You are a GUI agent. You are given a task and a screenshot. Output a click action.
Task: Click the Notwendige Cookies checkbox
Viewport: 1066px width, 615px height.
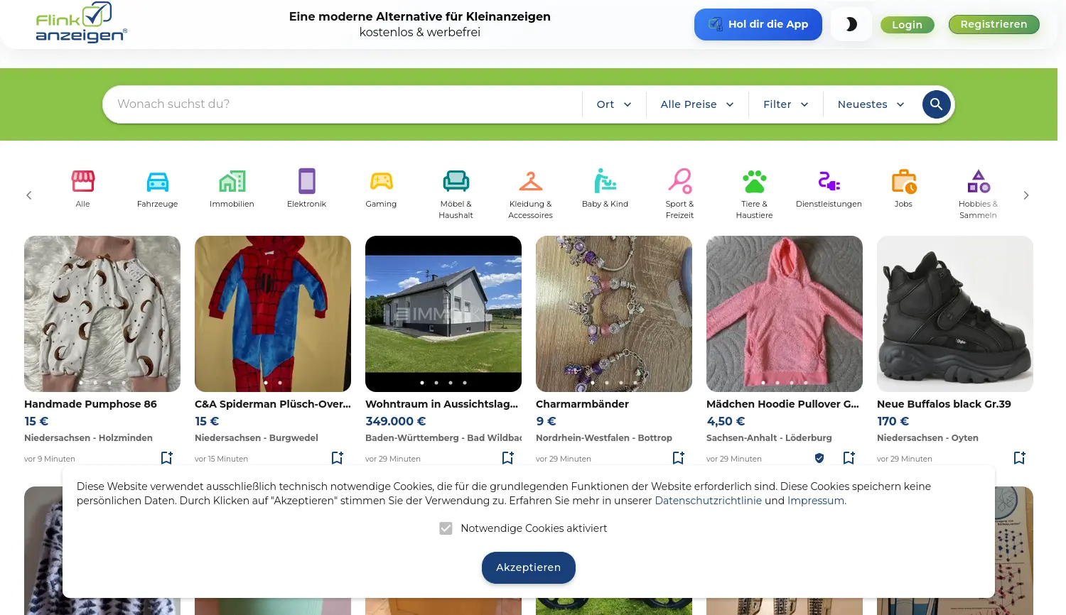(446, 528)
